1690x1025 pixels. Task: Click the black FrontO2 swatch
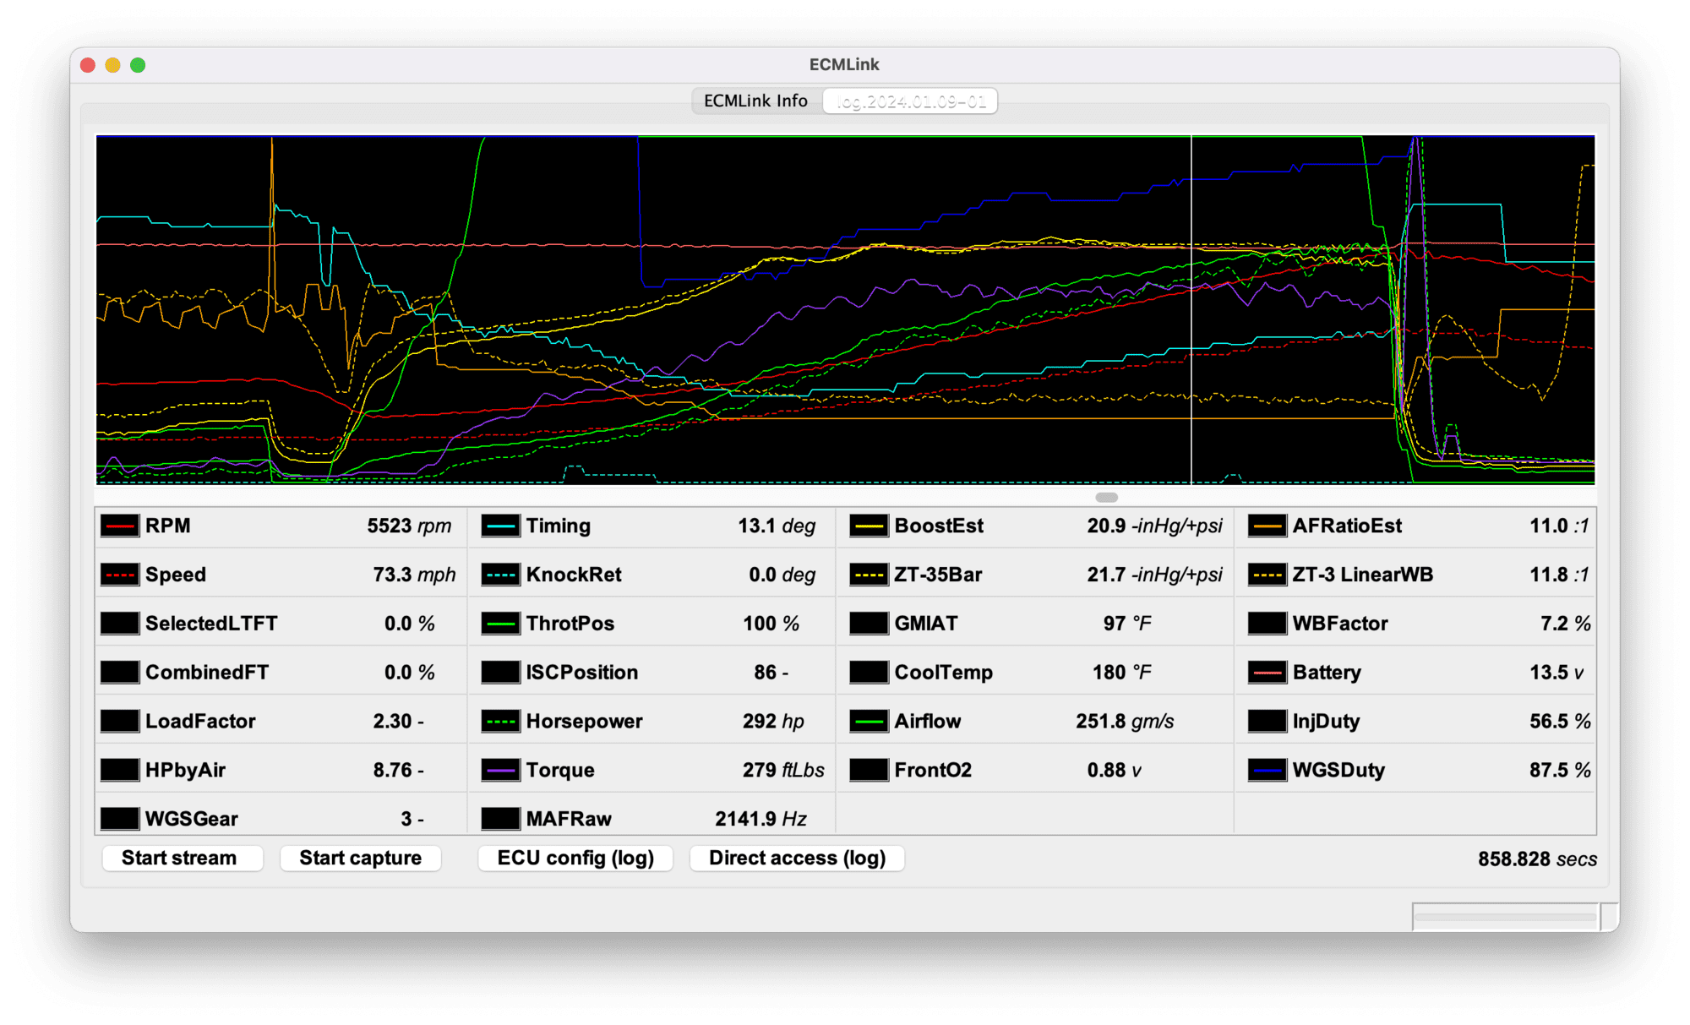pyautogui.click(x=869, y=770)
